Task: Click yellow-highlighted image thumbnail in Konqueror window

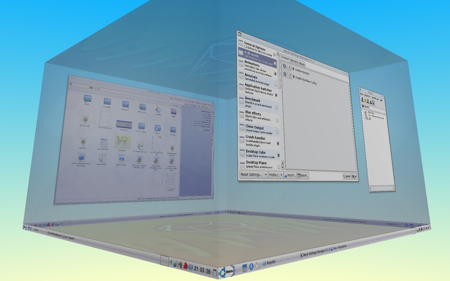Action: pyautogui.click(x=123, y=142)
